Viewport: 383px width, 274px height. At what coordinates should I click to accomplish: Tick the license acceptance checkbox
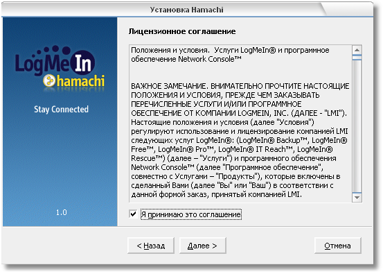pos(134,214)
